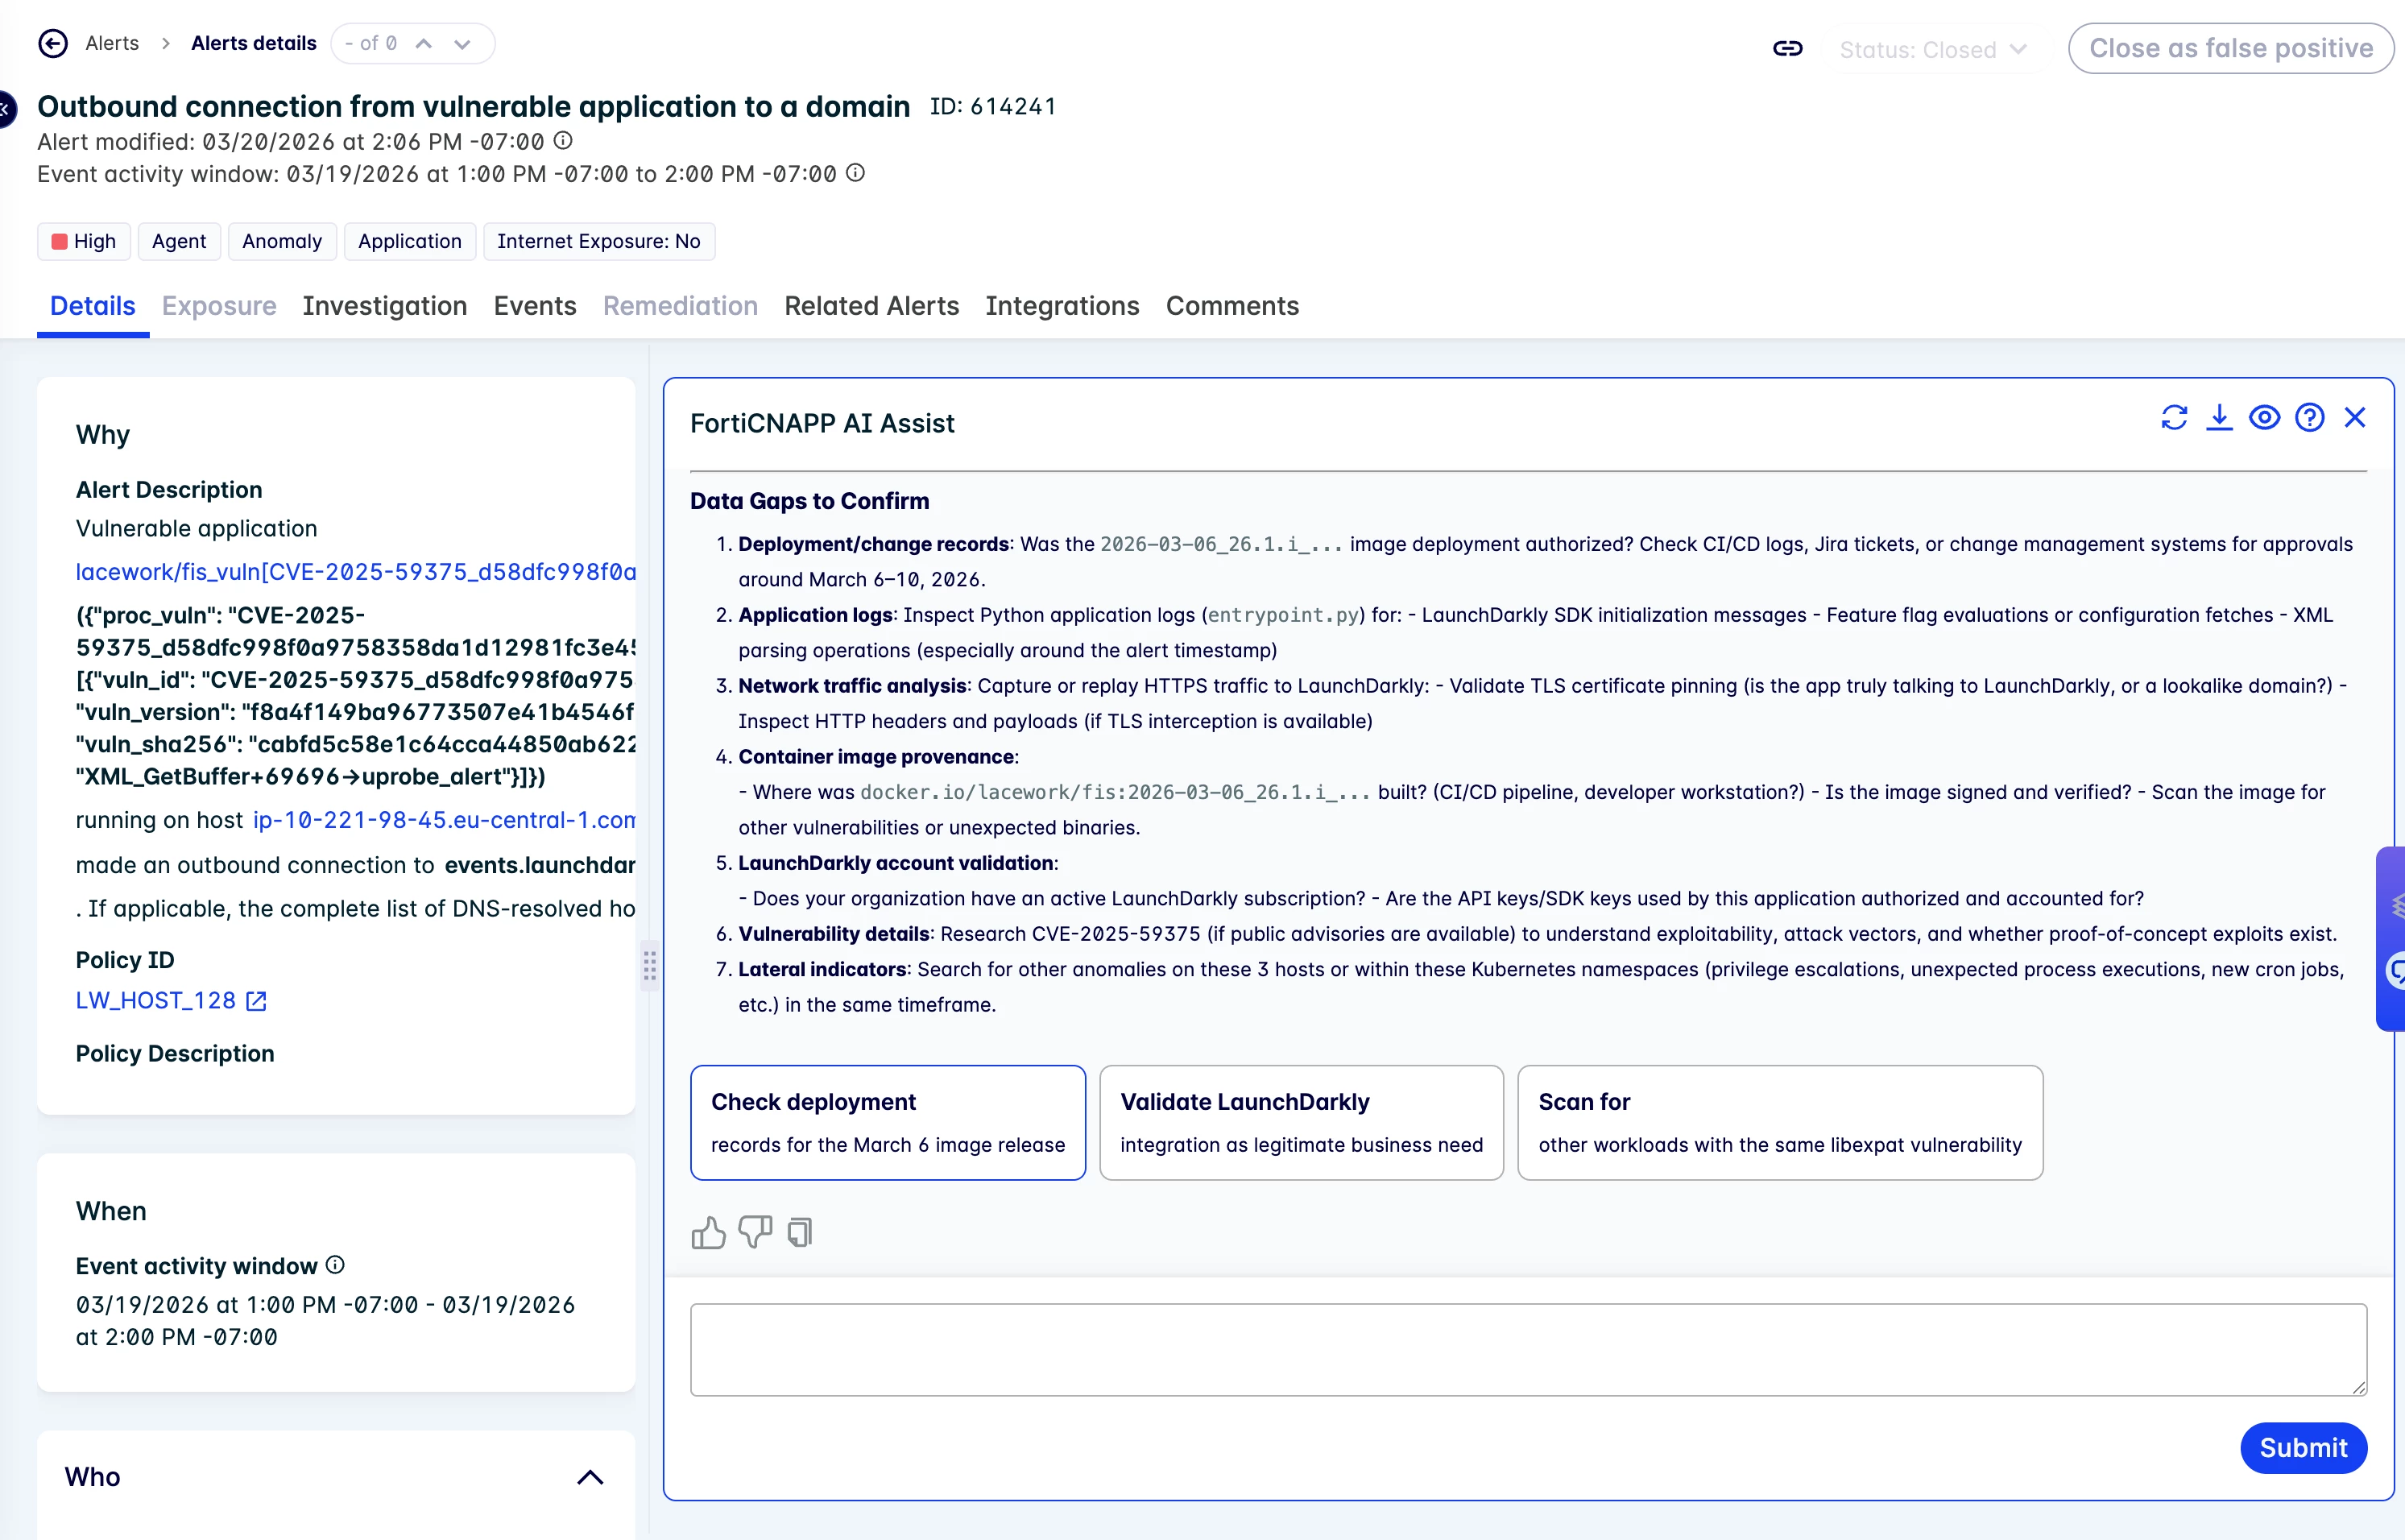This screenshot has height=1540, width=2405.
Task: Click the Data Gaps to Confirm heading
Action: 810,501
